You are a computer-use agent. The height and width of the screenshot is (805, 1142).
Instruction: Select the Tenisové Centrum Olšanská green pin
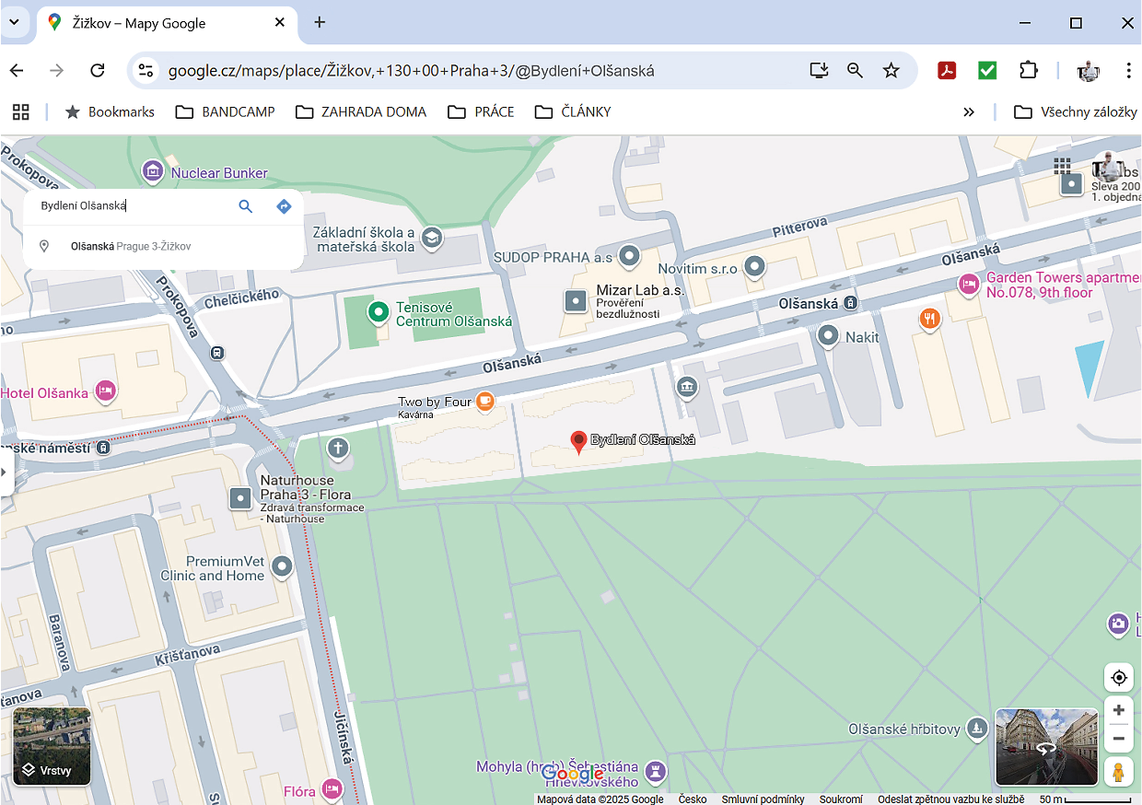[x=378, y=313]
